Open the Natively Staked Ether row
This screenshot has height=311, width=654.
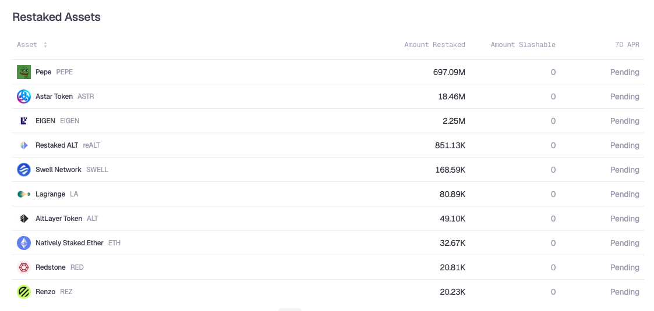328,243
